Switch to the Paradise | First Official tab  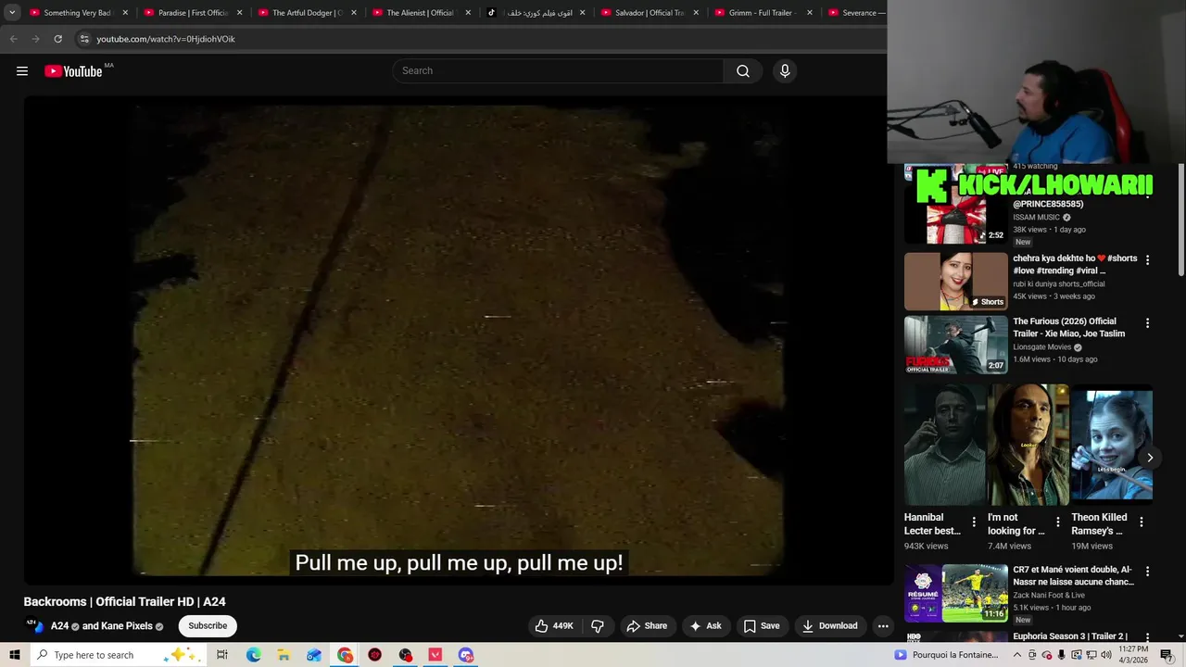(193, 13)
